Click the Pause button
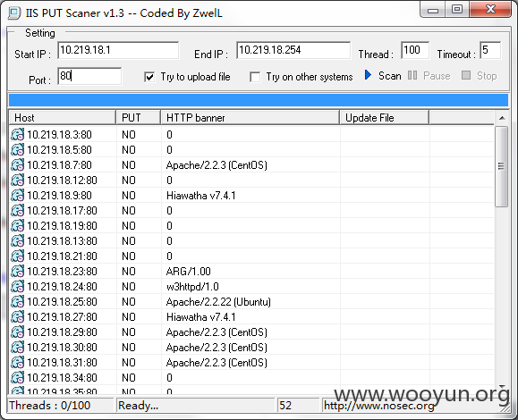This screenshot has height=420, width=518. point(429,76)
